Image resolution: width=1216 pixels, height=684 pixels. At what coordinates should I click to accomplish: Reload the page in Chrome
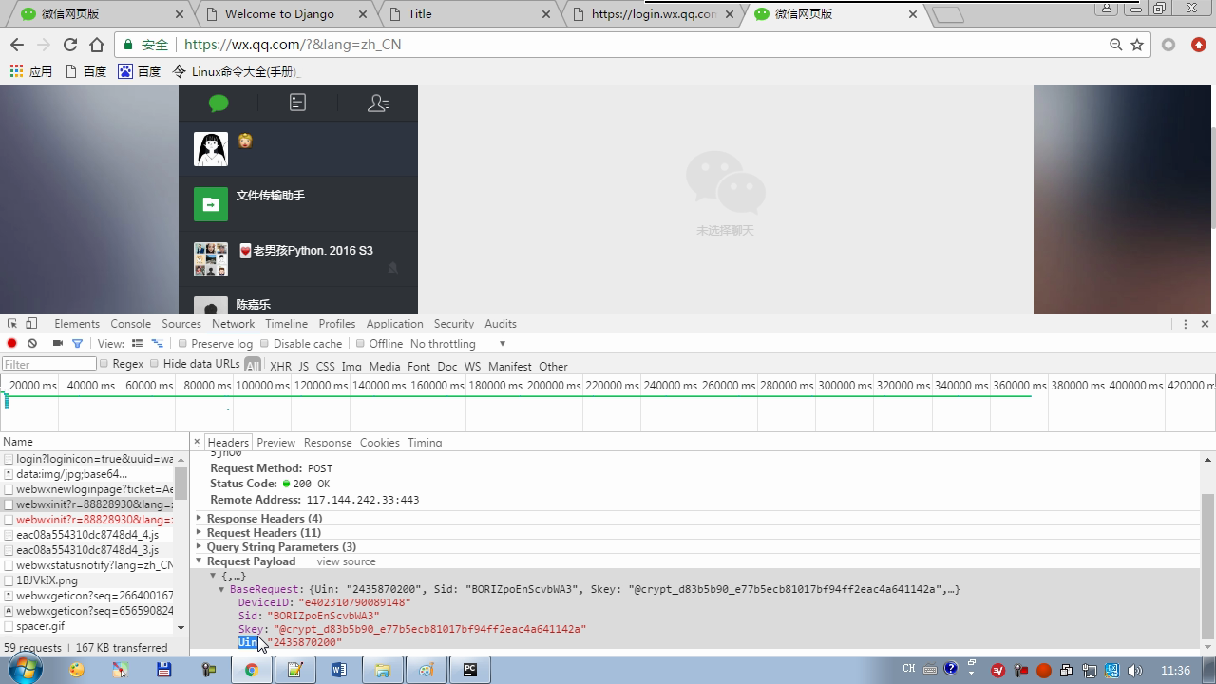[69, 45]
